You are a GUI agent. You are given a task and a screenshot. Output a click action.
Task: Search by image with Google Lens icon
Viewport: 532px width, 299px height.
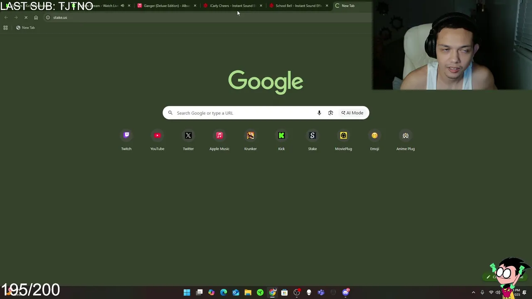coord(330,113)
